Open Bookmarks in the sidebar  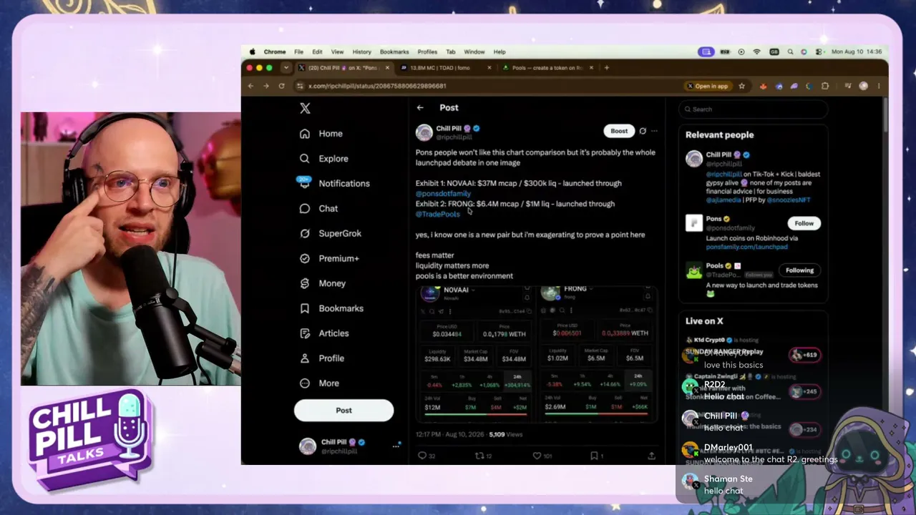[x=331, y=308]
